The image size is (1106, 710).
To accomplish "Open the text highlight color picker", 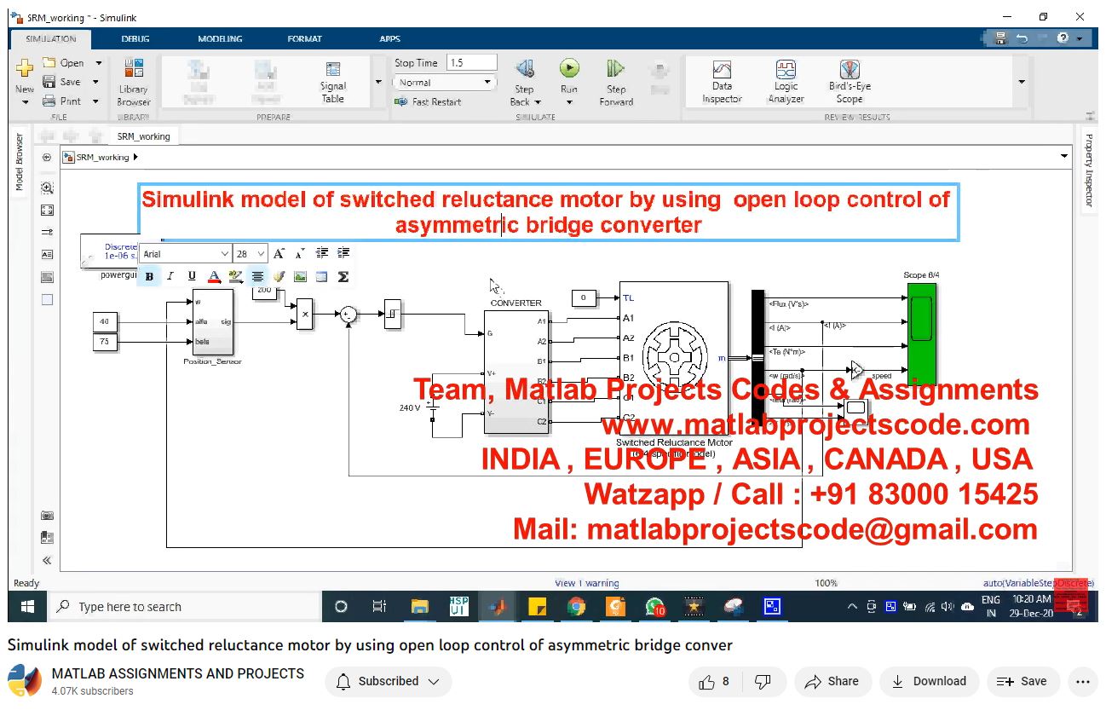I will (235, 276).
